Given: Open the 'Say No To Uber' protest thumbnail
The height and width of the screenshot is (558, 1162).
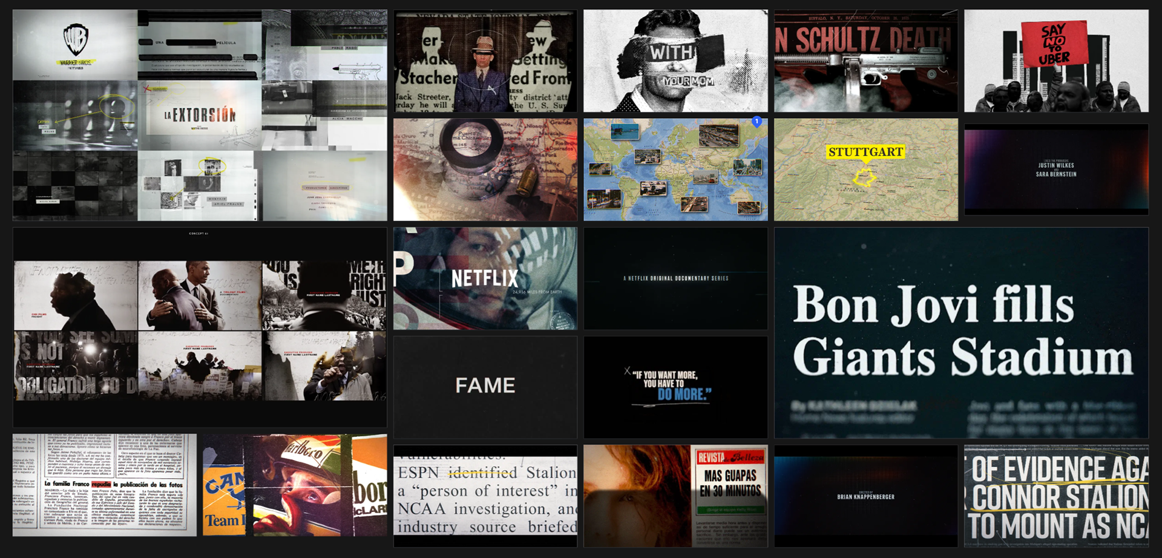Looking at the screenshot, I should (x=1056, y=61).
